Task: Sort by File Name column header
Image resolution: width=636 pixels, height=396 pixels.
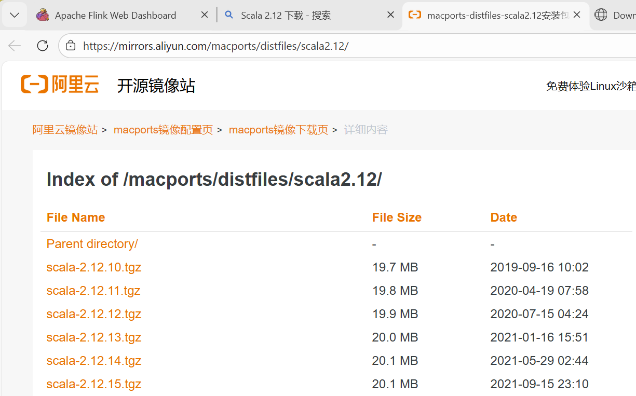Action: 76,217
